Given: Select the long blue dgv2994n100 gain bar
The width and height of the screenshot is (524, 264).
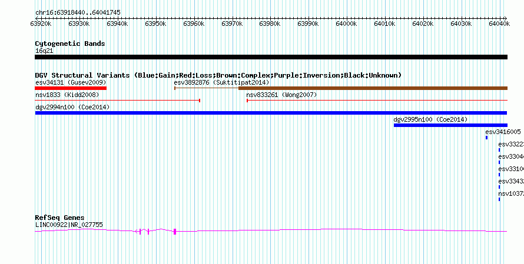Looking at the screenshot, I should (x=271, y=113).
